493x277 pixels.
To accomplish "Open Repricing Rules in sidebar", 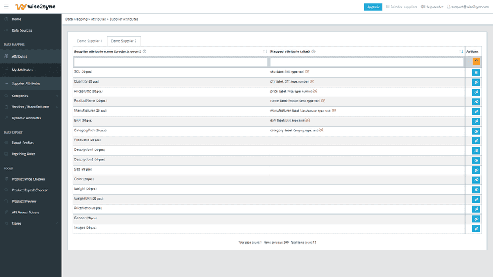I will click(x=23, y=154).
